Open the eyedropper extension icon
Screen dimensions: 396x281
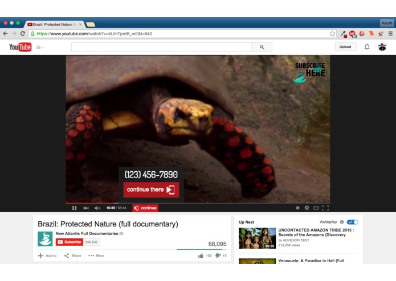pyautogui.click(x=344, y=34)
